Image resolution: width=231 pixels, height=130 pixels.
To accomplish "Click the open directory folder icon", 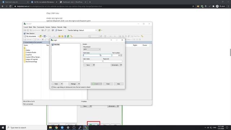I will (40, 36).
